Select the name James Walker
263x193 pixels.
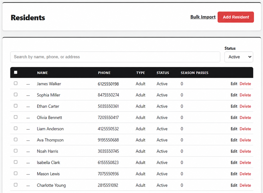49,84
